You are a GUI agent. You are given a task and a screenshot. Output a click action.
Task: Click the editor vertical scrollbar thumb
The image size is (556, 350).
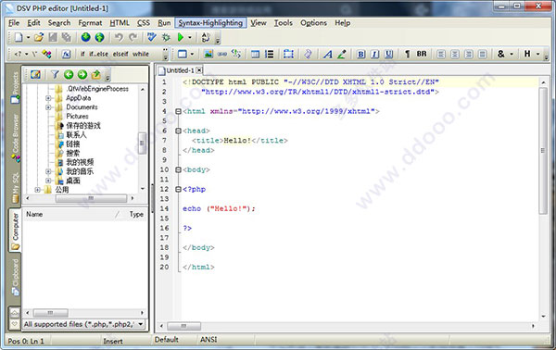click(543, 151)
